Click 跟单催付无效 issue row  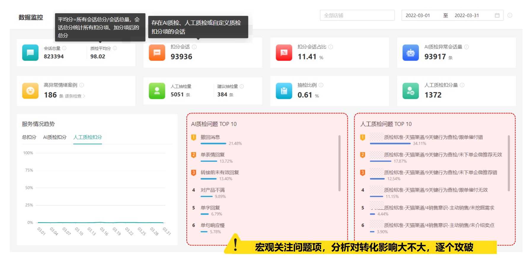point(436,190)
